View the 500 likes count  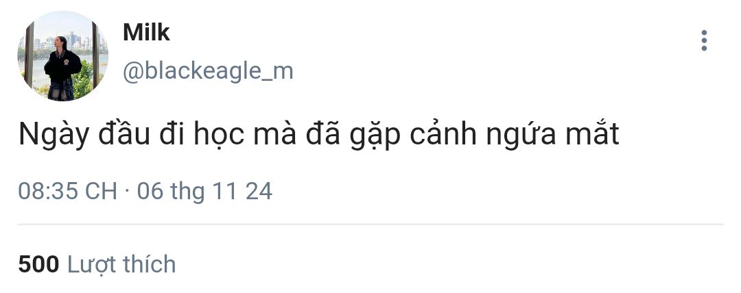[x=38, y=264]
